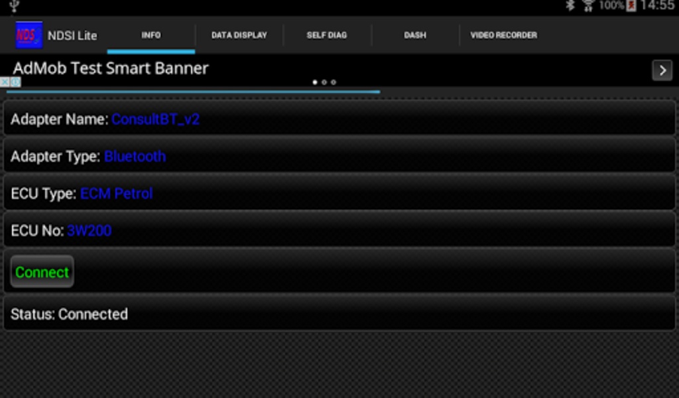Tap the Status: Connected text
The height and width of the screenshot is (398, 679).
[69, 314]
